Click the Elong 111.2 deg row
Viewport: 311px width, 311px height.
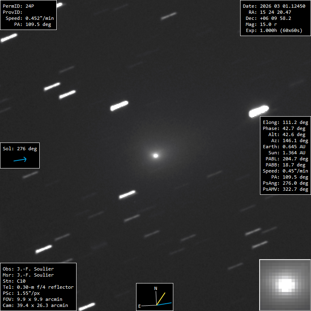pyautogui.click(x=285, y=122)
